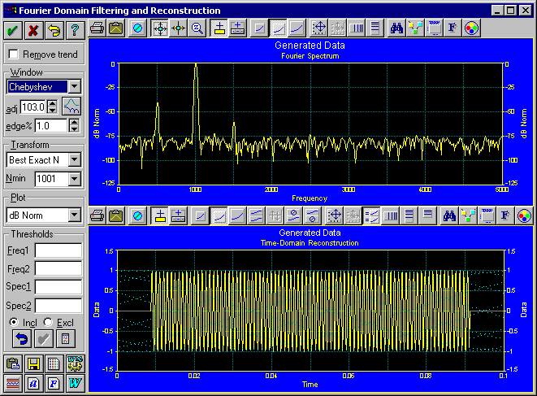Click the Freq2 threshold input field
The height and width of the screenshot is (396, 537).
58,268
